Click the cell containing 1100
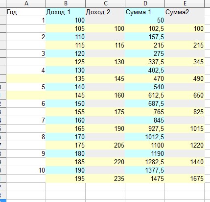The width and height of the screenshot is (210, 202). [x=145, y=145]
